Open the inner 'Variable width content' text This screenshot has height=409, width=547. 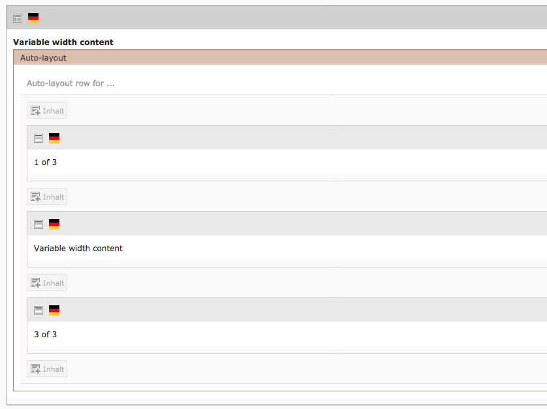[x=78, y=249]
